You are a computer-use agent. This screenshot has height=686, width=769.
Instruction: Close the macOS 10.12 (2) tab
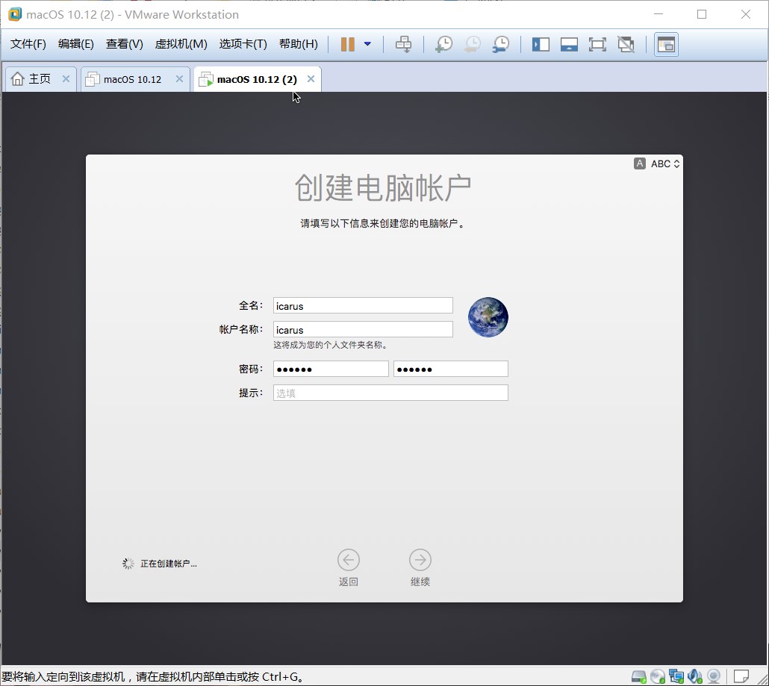[311, 79]
